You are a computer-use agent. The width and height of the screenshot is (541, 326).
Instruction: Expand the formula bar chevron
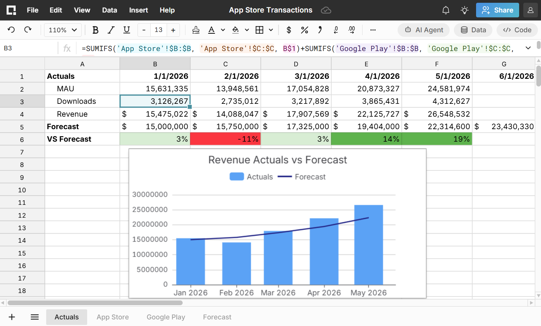coord(528,48)
